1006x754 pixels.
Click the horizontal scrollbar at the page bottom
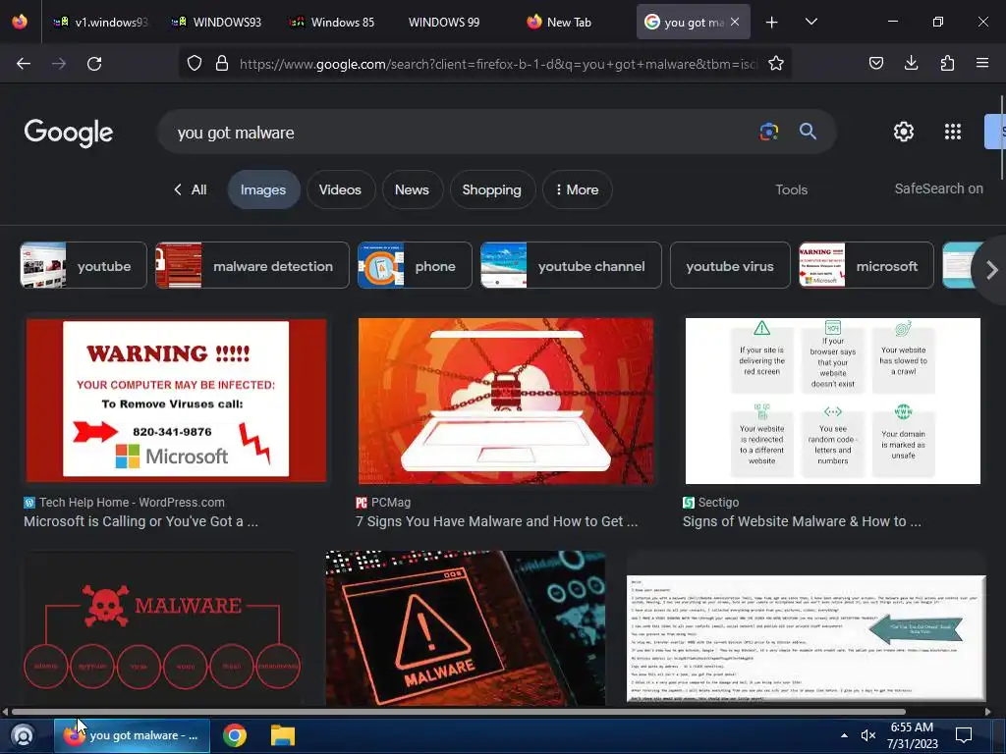click(459, 712)
